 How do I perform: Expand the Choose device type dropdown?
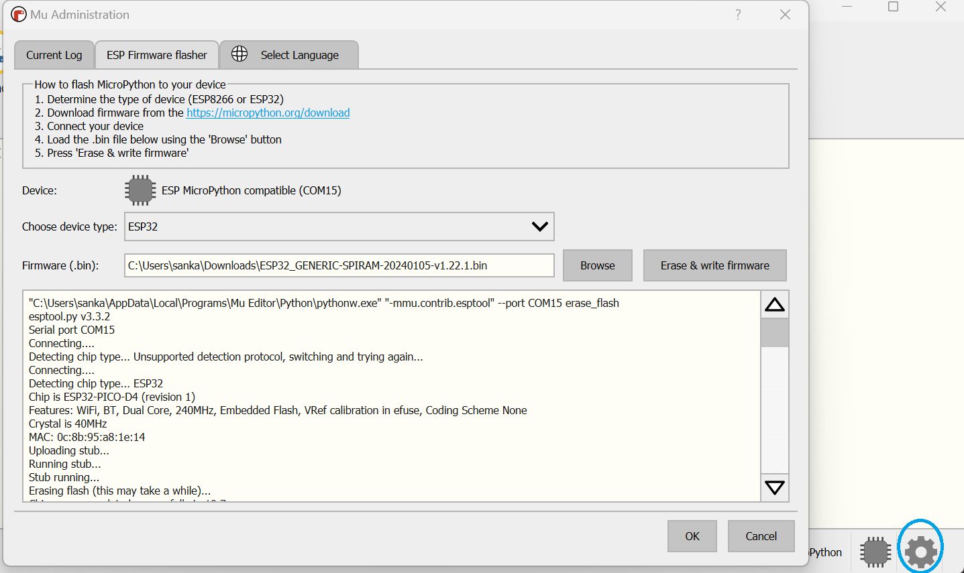point(339,227)
